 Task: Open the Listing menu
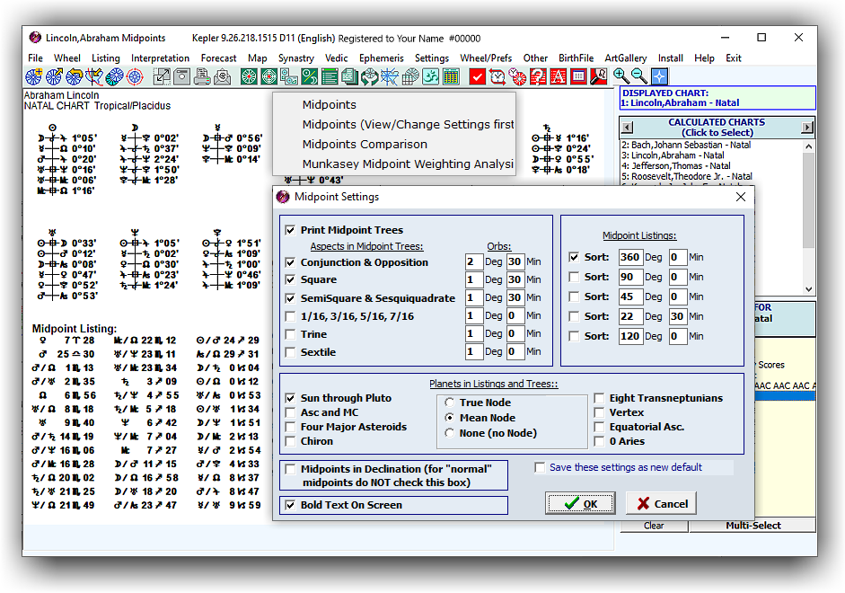coord(106,58)
